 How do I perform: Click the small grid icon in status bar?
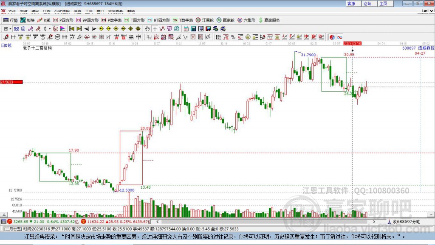coord(3,221)
